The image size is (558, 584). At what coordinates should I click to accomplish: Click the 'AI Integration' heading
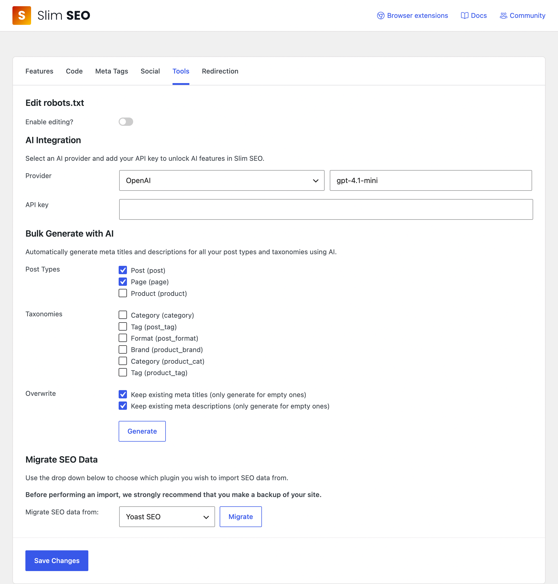53,140
